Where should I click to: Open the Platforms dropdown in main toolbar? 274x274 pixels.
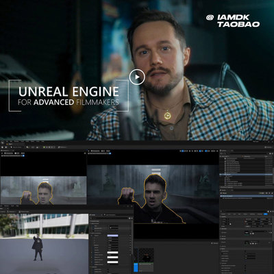point(62,147)
